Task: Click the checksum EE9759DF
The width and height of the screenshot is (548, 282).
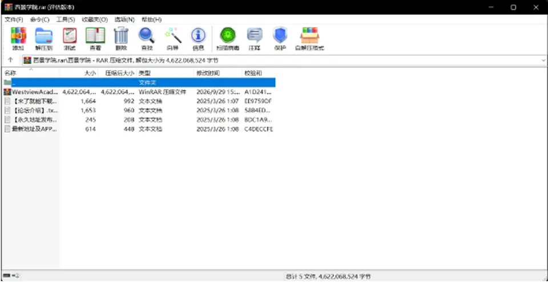Action: point(258,102)
